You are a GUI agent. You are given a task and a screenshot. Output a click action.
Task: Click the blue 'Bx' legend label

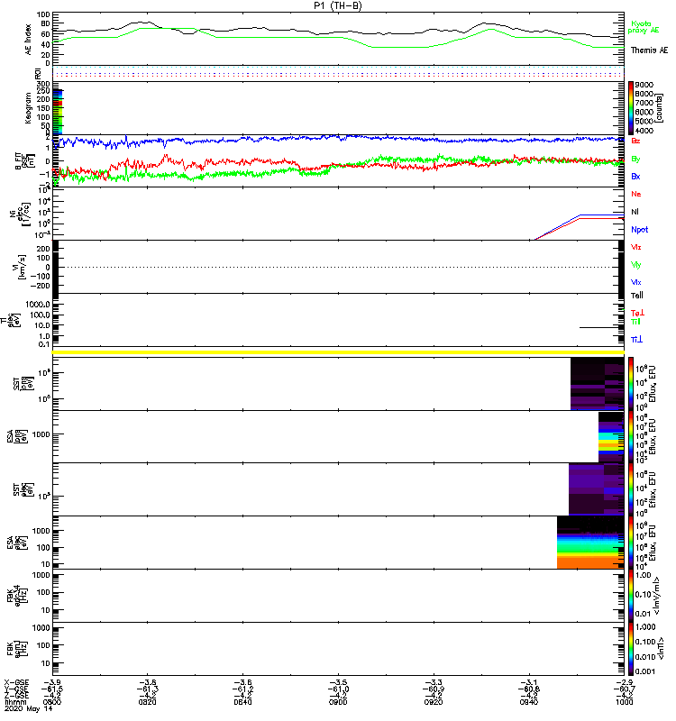tap(635, 176)
